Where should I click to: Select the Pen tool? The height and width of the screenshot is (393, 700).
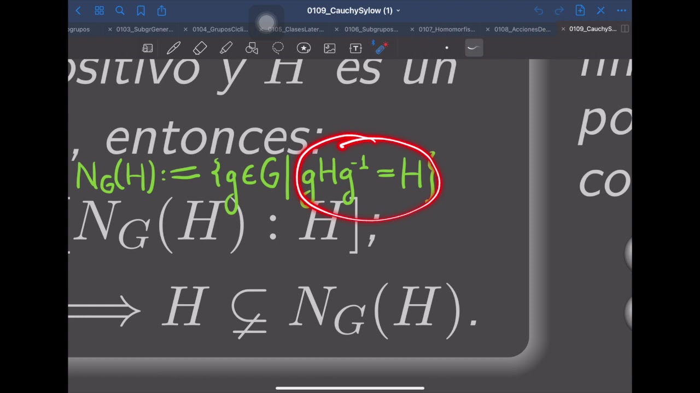click(x=173, y=48)
